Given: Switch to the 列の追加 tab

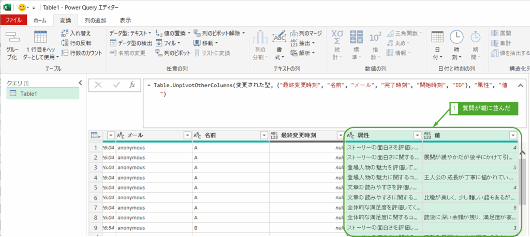Looking at the screenshot, I should coord(95,21).
